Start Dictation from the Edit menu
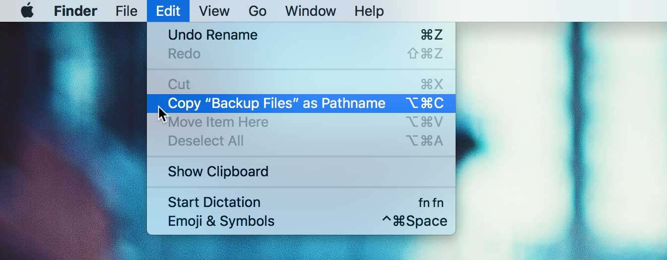The width and height of the screenshot is (667, 260). [214, 202]
